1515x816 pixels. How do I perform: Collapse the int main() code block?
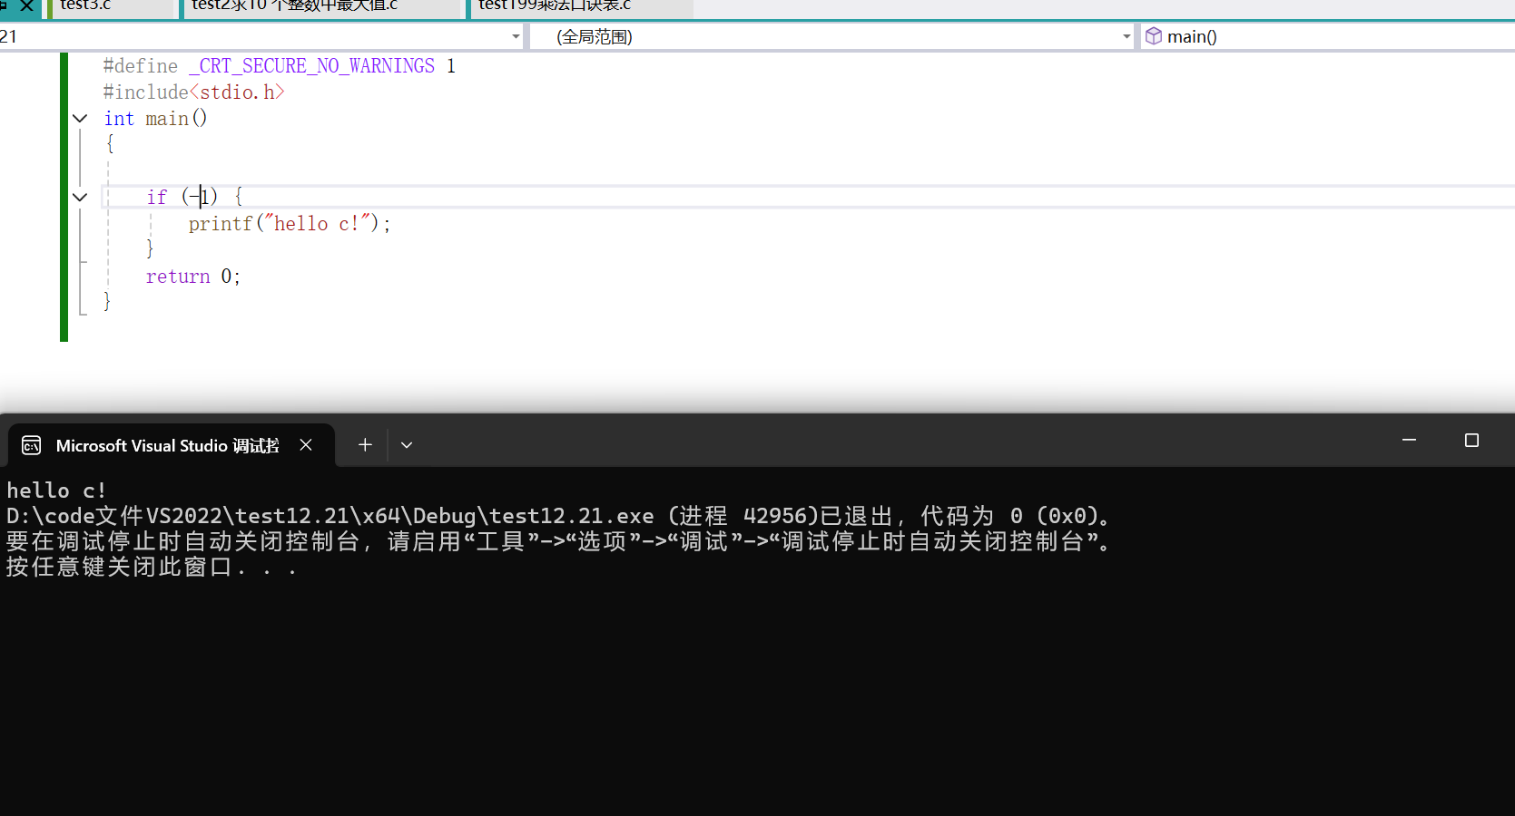pos(80,119)
